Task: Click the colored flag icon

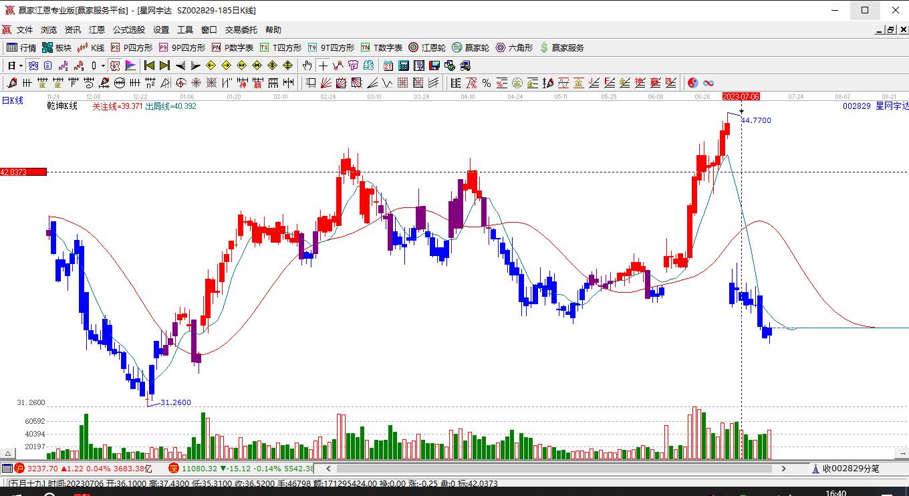Action: pyautogui.click(x=130, y=66)
